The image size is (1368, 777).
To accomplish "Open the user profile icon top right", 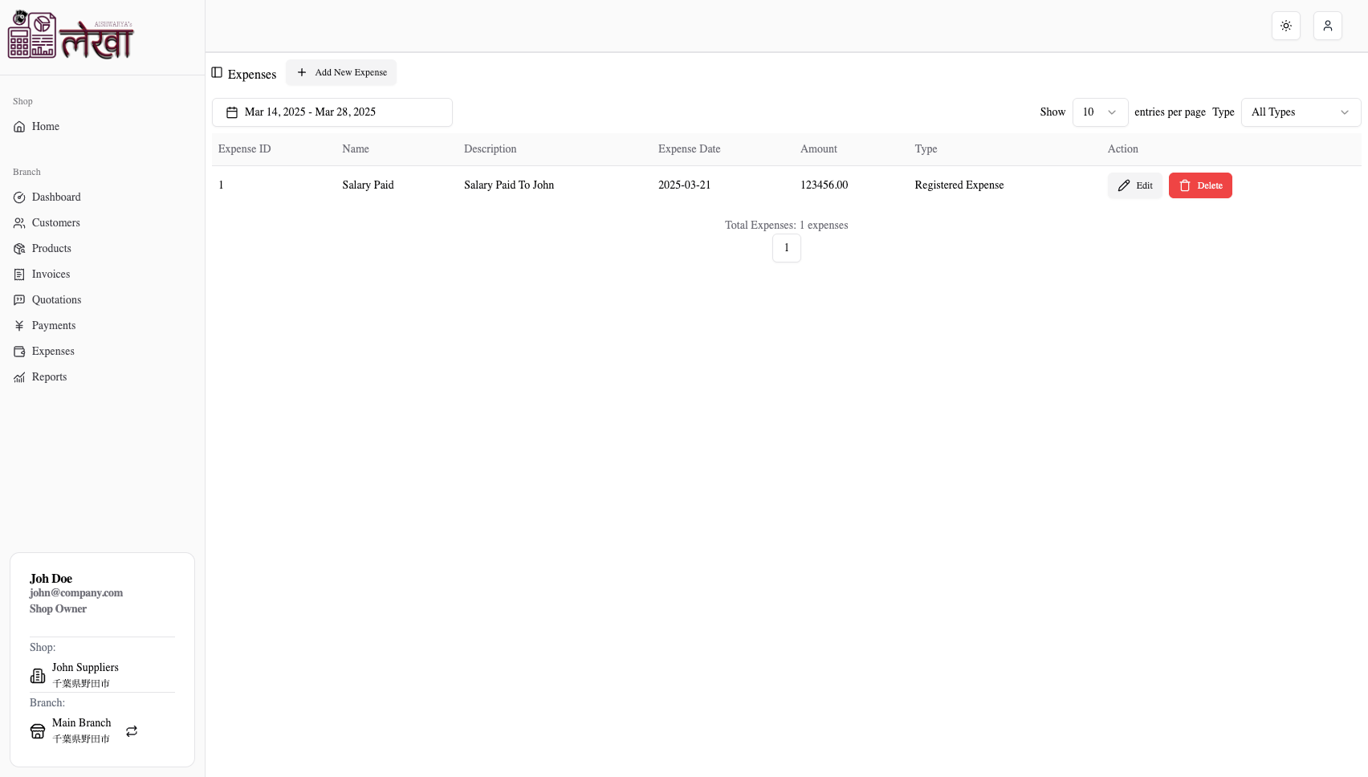I will click(x=1327, y=25).
